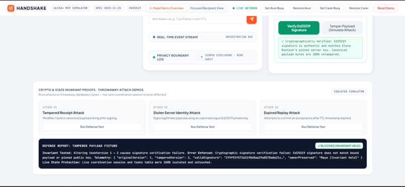Click the red Reset Demo button
405x187 pixels.
click(x=386, y=8)
